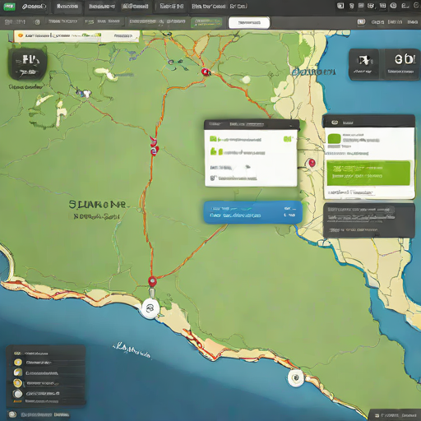Select the white highlighted tab in second toolbar
The image size is (421, 421).
[249, 23]
